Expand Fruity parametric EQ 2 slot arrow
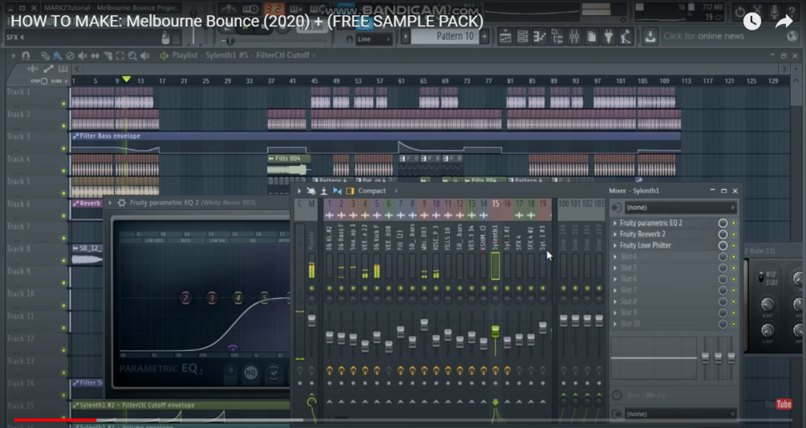Image resolution: width=806 pixels, height=428 pixels. [x=615, y=223]
